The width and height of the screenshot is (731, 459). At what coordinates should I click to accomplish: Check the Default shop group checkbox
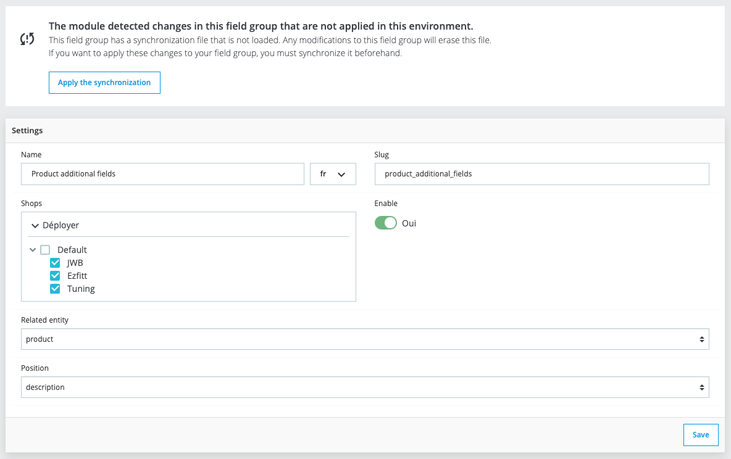pos(45,250)
